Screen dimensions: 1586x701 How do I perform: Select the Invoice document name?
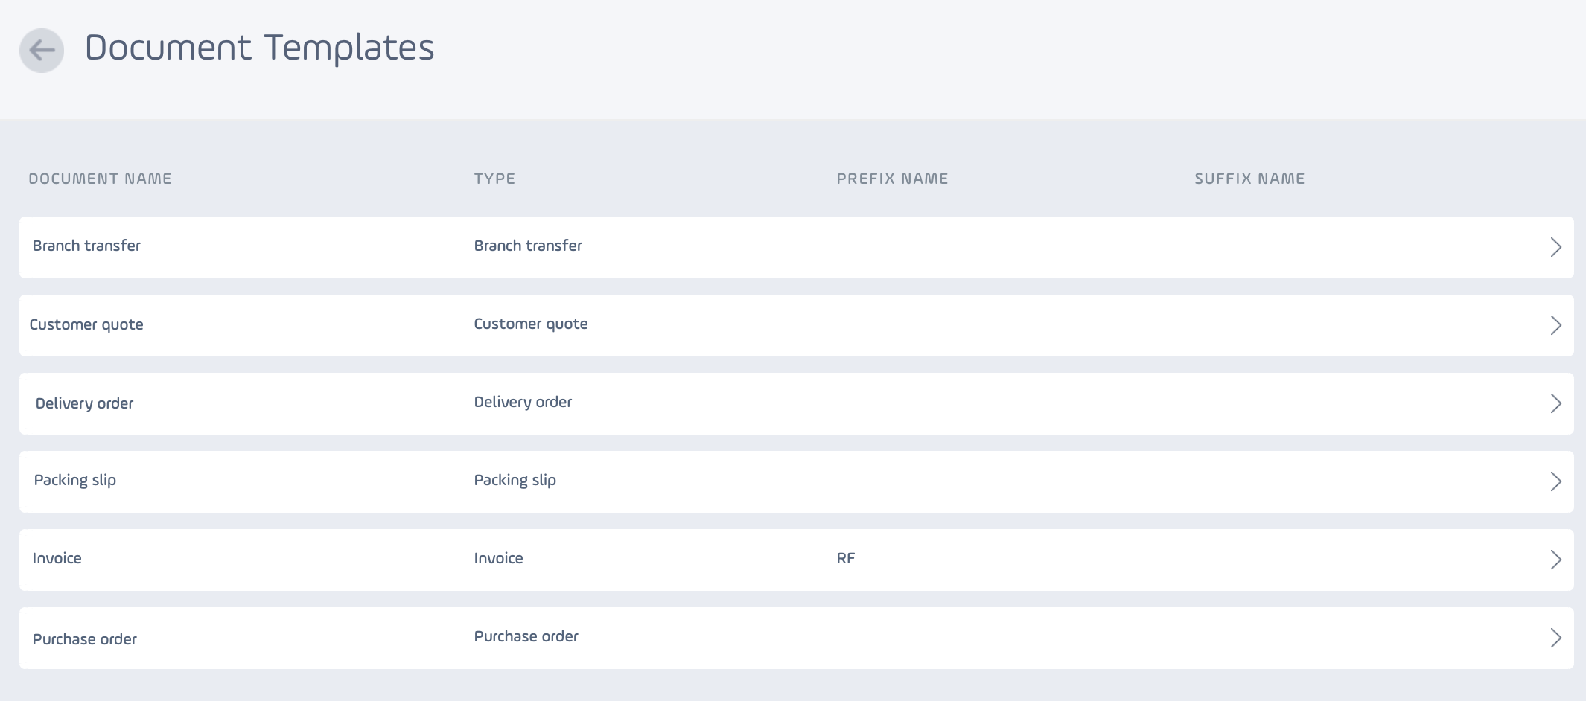point(57,558)
